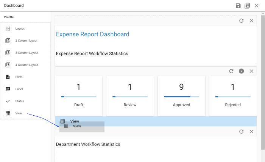Viewport: 265px width, 162px height.
Task: Click the Rejected card progress bar
Action: click(x=233, y=97)
